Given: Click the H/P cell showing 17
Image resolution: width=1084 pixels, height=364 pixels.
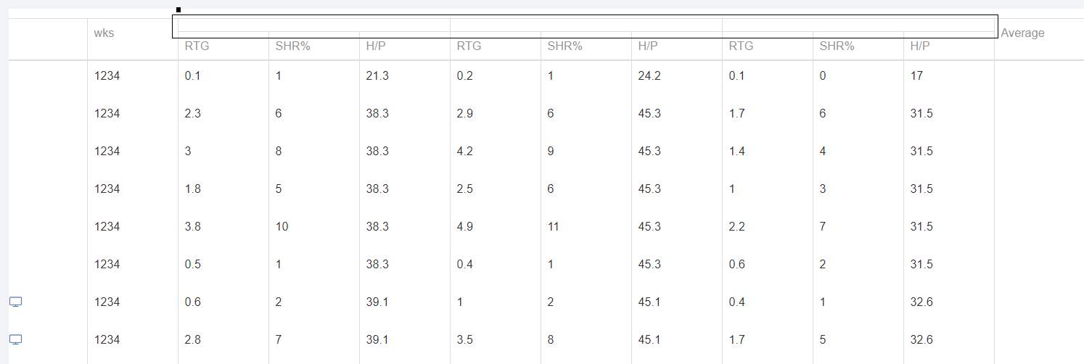Looking at the screenshot, I should coord(949,75).
